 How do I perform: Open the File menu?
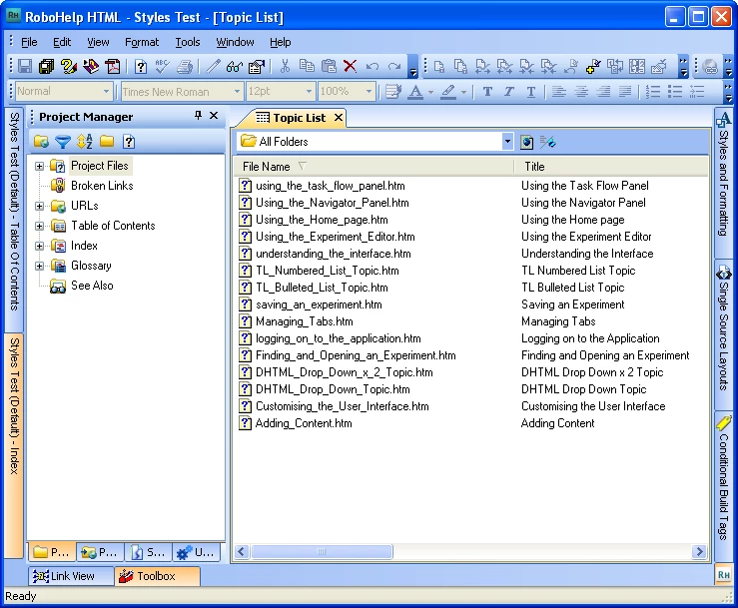(x=29, y=42)
